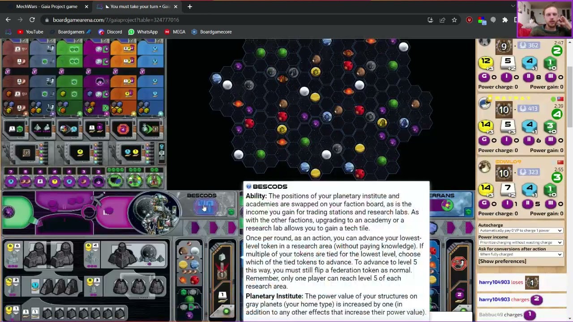Screen dimensions: 573x322
Task: Select the green-arrow three-points tech tile
Action: (150, 130)
